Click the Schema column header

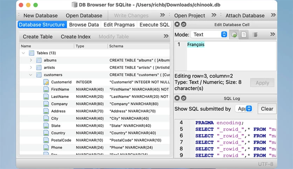coord(139,46)
